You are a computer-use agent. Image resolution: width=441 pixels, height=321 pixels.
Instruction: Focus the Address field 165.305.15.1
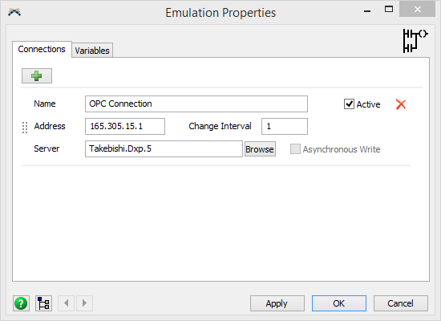click(125, 126)
